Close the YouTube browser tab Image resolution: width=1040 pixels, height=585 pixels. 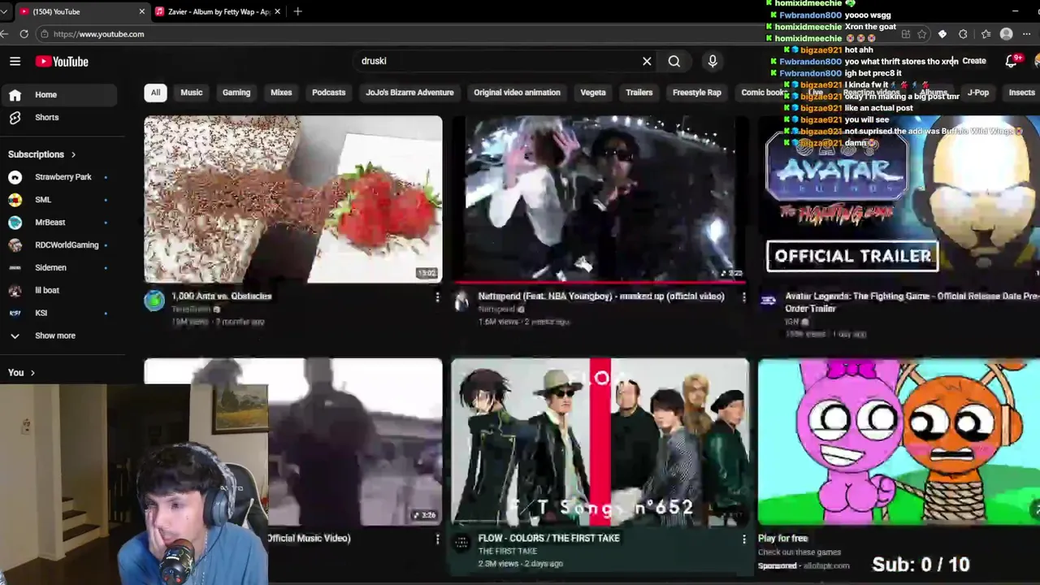coord(141,11)
